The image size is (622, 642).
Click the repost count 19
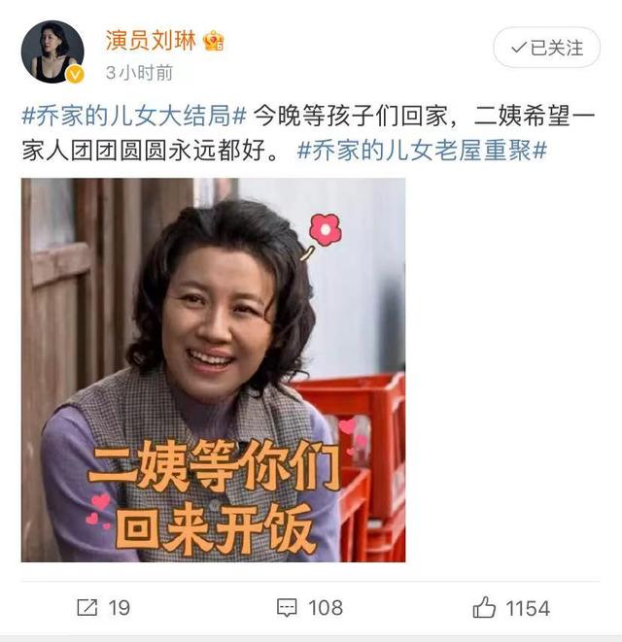(x=120, y=608)
